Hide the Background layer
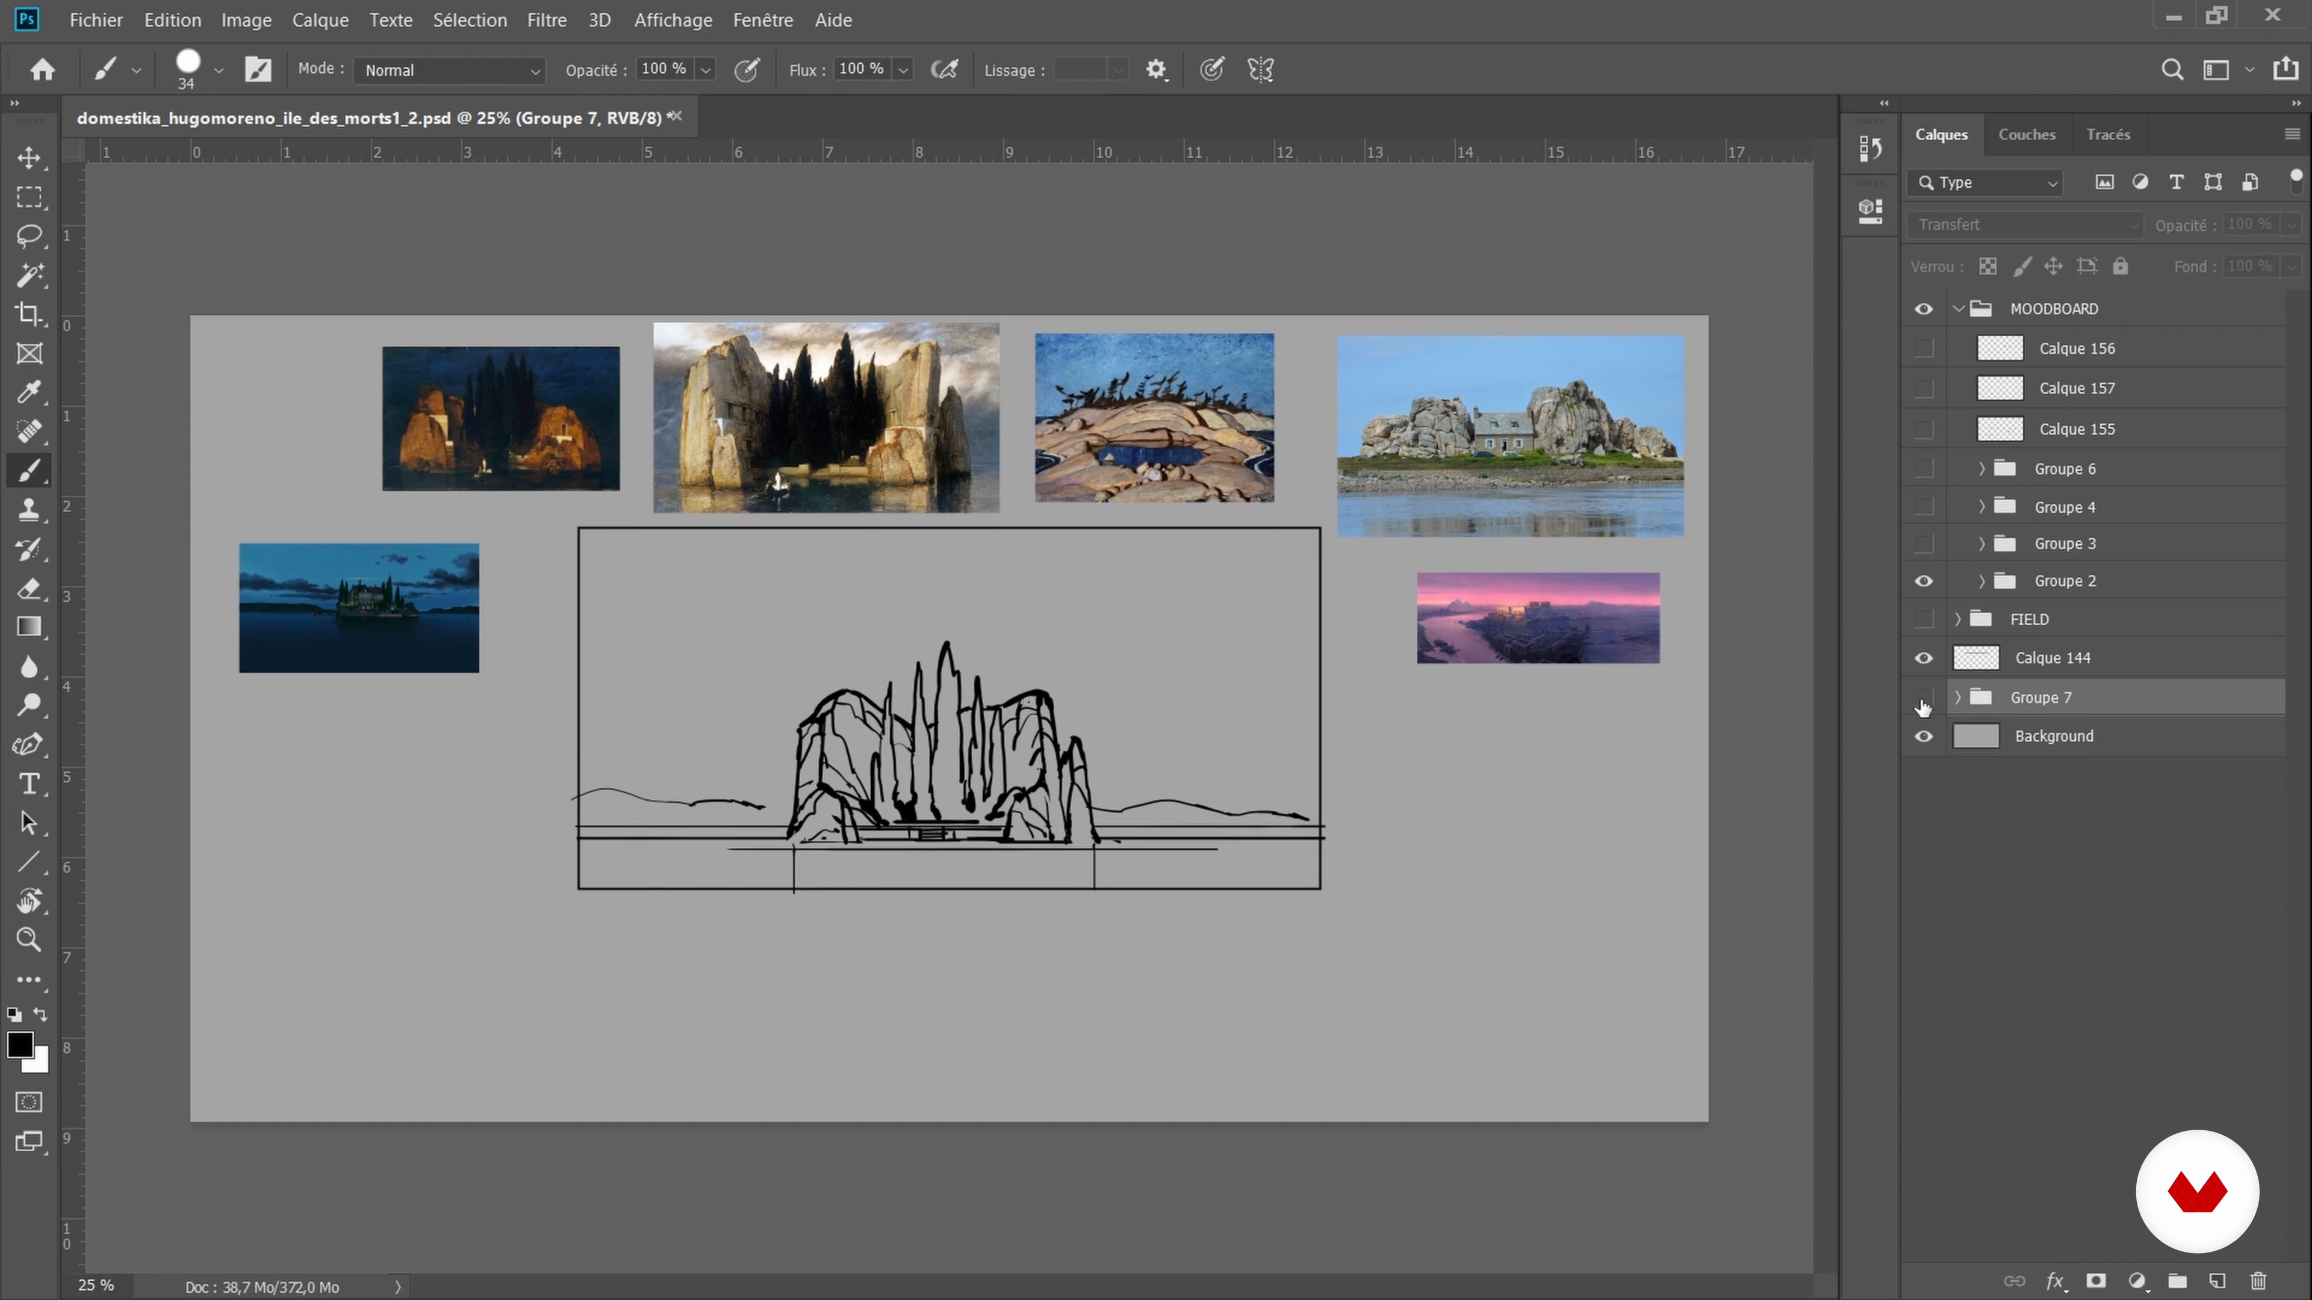The width and height of the screenshot is (2312, 1300). (x=1924, y=737)
